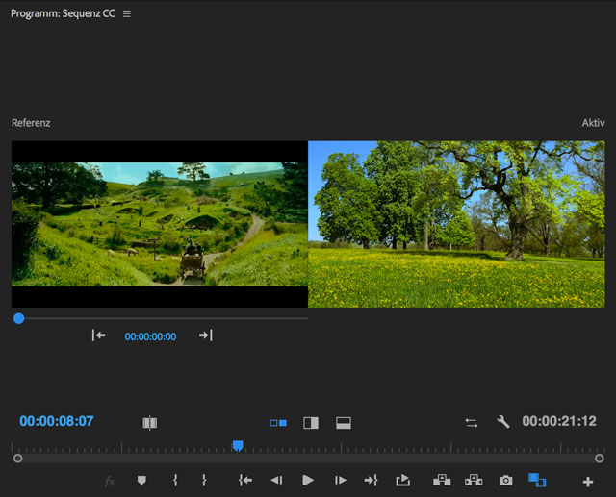Go to previous edit in reference view
This screenshot has width=616, height=497.
click(98, 335)
